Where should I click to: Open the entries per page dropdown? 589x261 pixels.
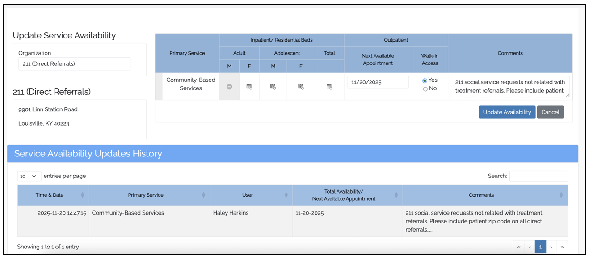29,176
